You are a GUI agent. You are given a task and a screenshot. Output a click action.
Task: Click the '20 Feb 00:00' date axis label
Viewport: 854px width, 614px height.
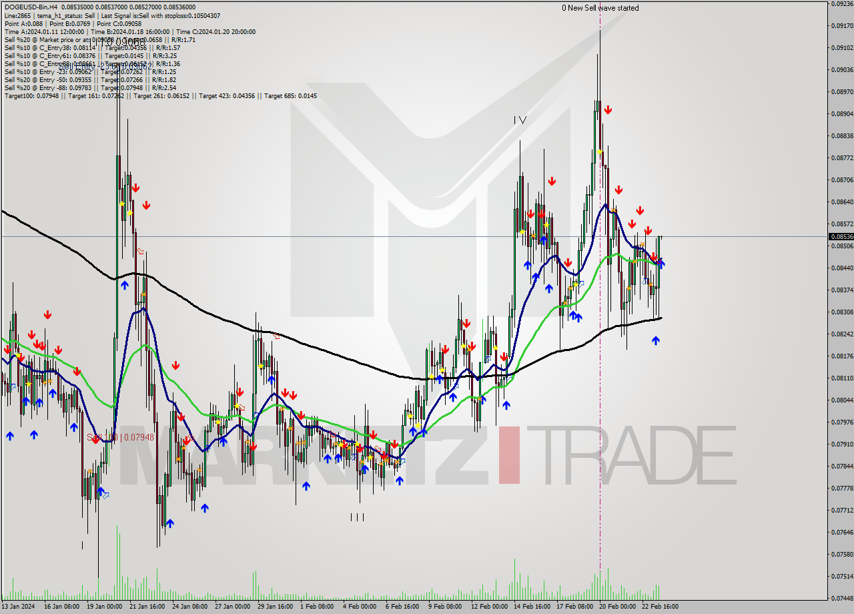coord(617,607)
